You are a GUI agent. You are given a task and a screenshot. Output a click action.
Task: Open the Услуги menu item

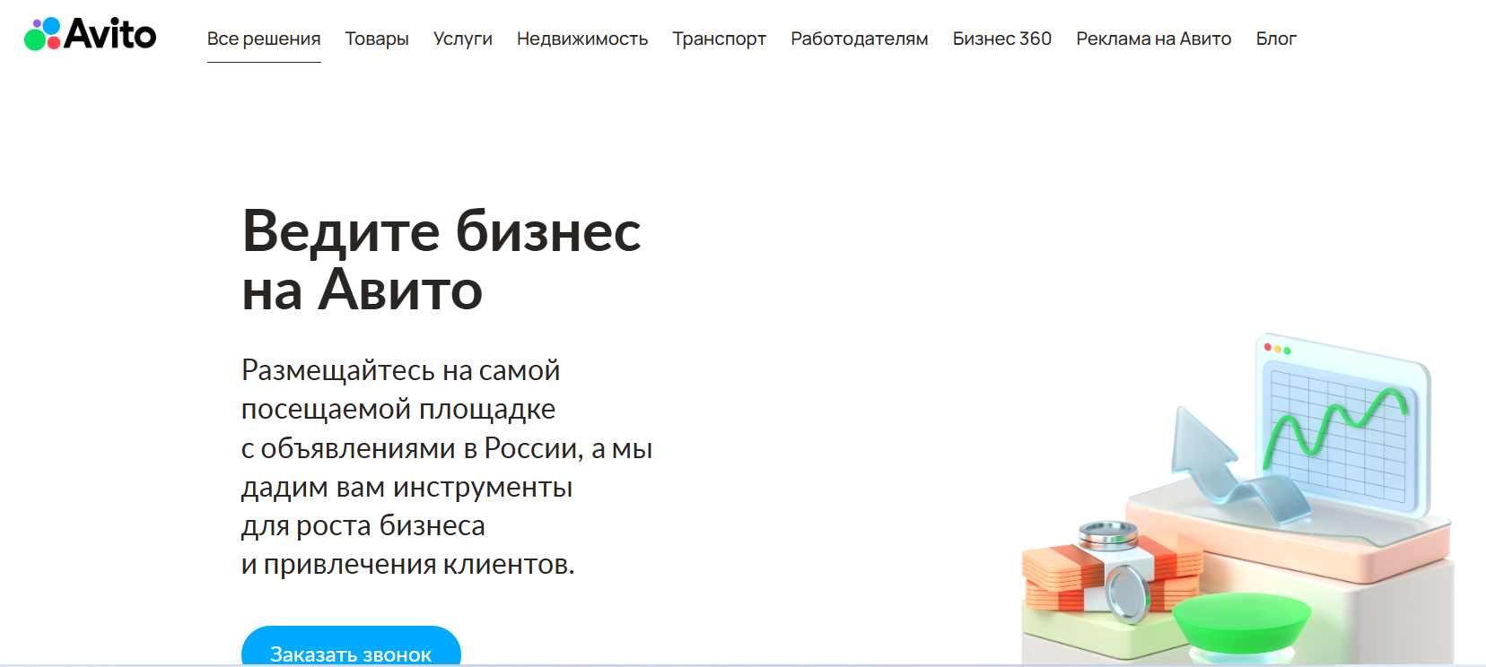point(463,39)
